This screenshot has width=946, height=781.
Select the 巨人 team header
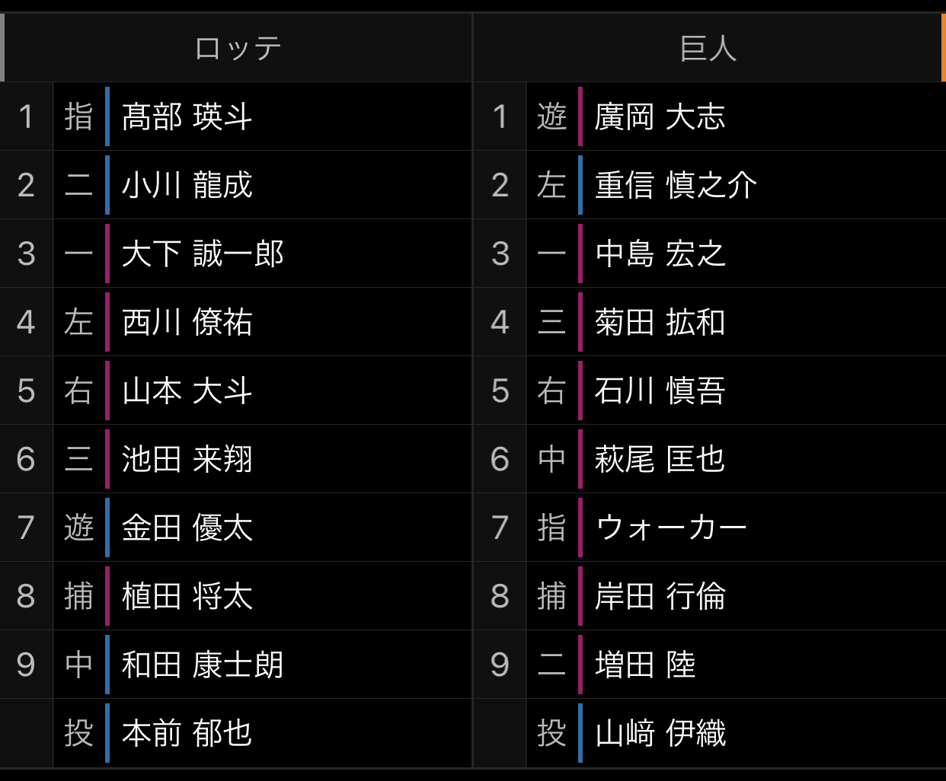(708, 48)
